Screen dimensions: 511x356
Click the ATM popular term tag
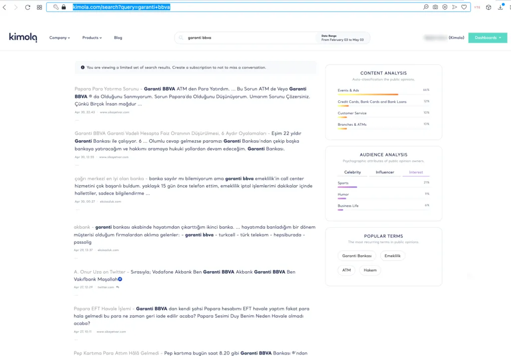click(x=346, y=270)
